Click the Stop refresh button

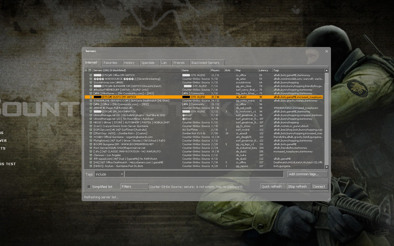click(298, 187)
